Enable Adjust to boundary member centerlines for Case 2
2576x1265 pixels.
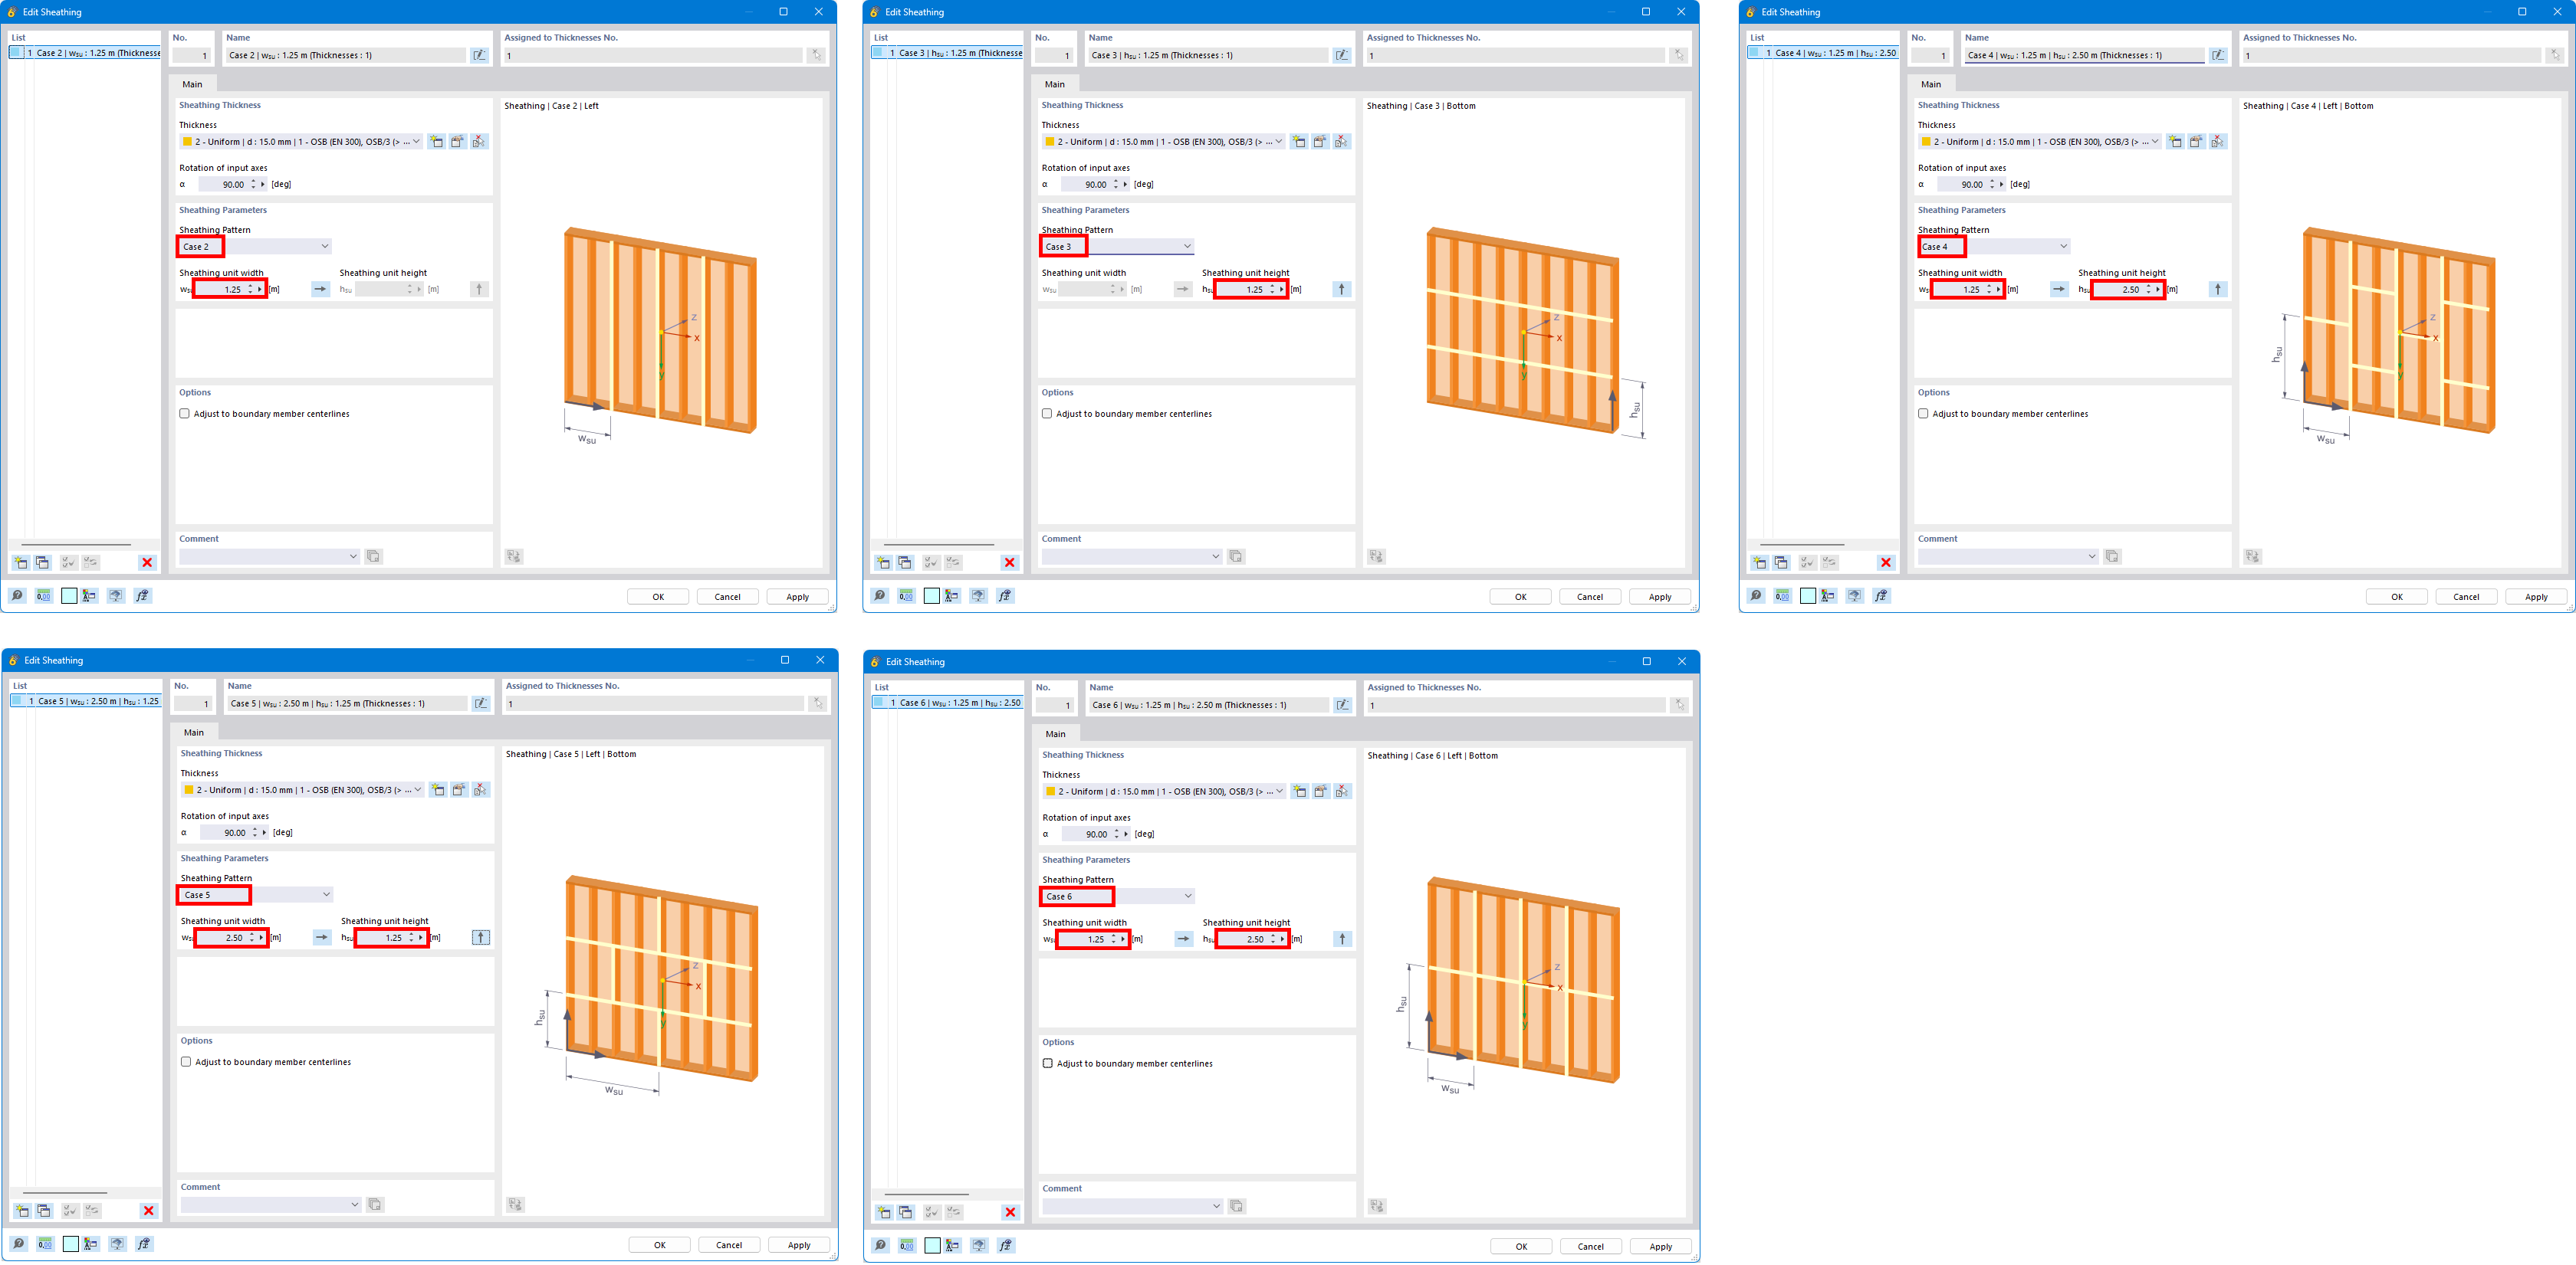(185, 414)
